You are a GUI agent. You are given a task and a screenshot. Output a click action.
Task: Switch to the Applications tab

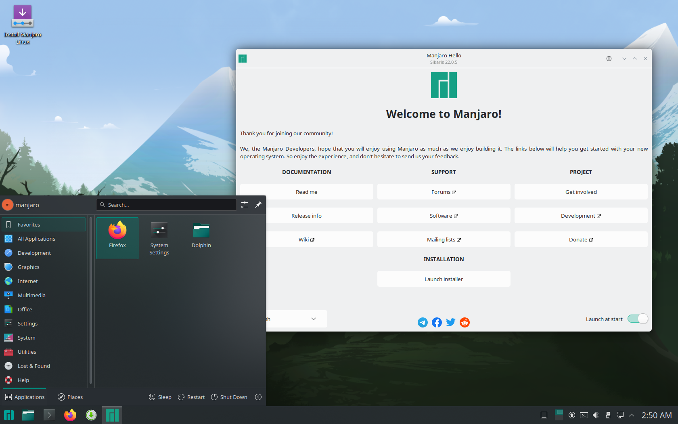(25, 397)
